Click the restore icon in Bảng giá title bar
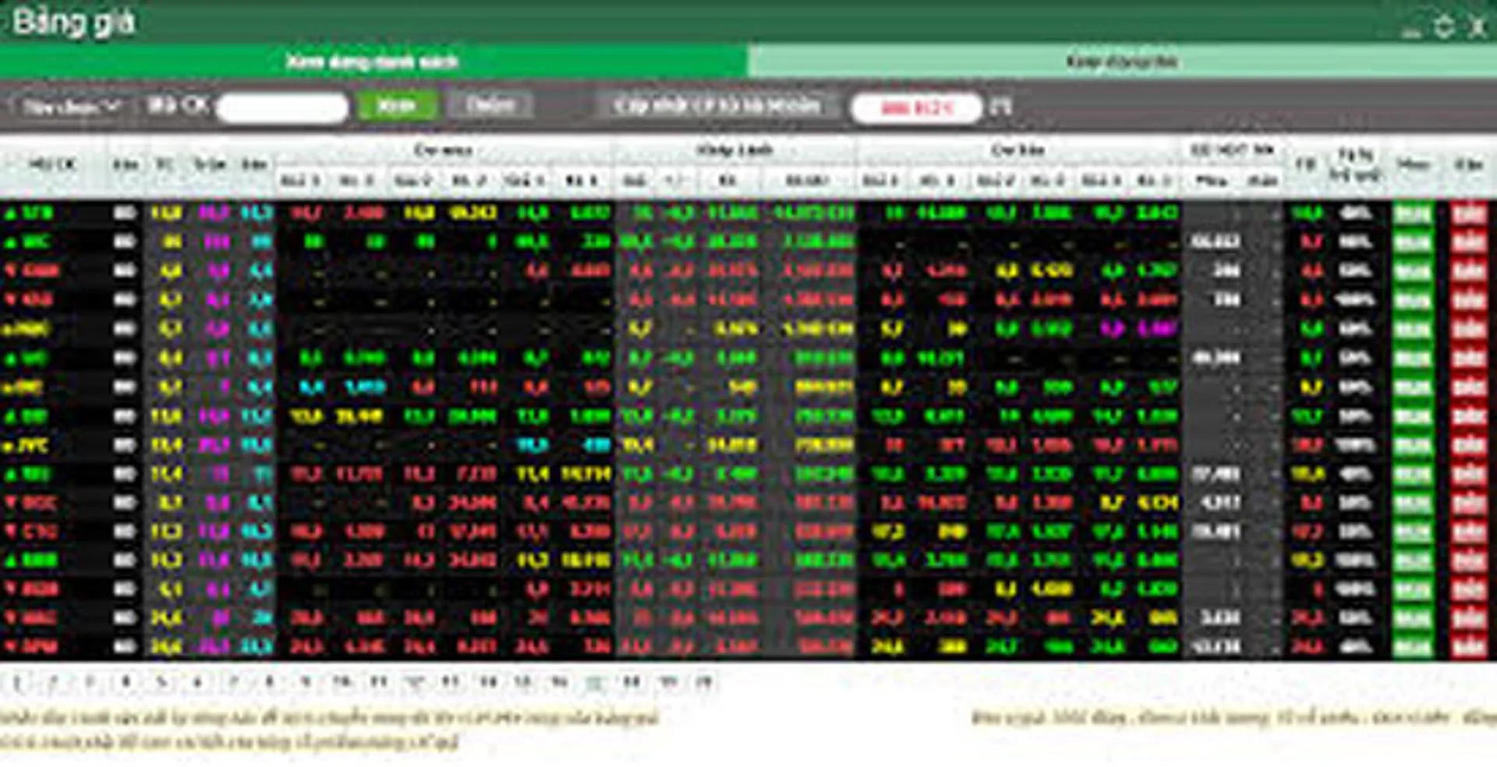Screen dimensions: 1497x767 tap(1443, 27)
